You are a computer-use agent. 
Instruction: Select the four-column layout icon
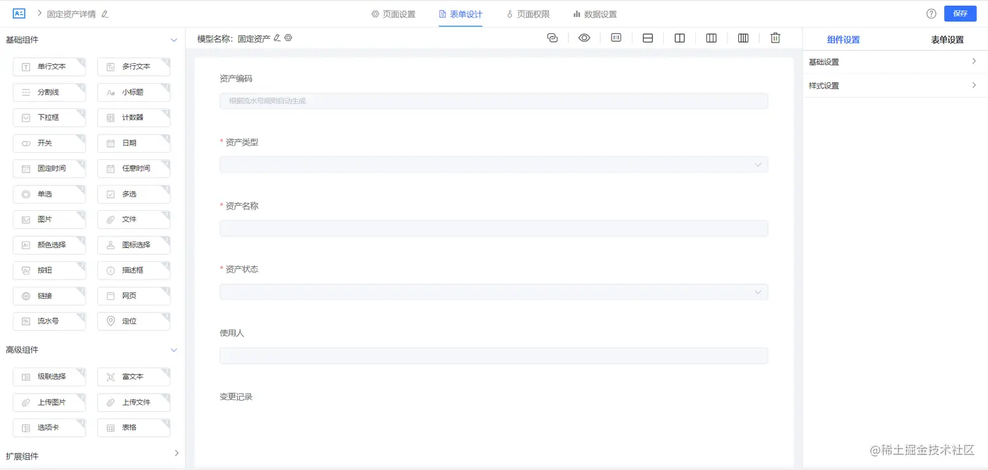743,38
